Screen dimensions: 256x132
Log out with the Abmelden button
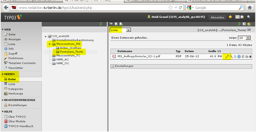tap(217, 17)
